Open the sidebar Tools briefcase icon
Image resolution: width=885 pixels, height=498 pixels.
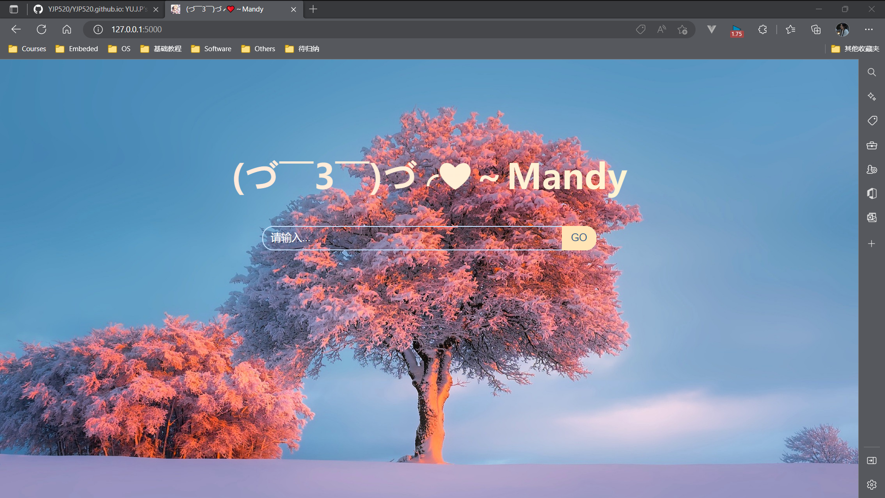(x=872, y=145)
